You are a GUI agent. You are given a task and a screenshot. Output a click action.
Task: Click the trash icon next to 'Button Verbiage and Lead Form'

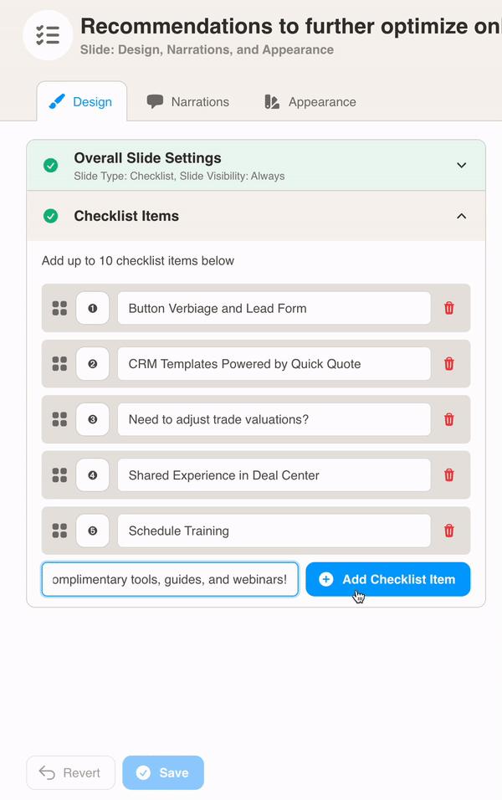[x=449, y=308]
